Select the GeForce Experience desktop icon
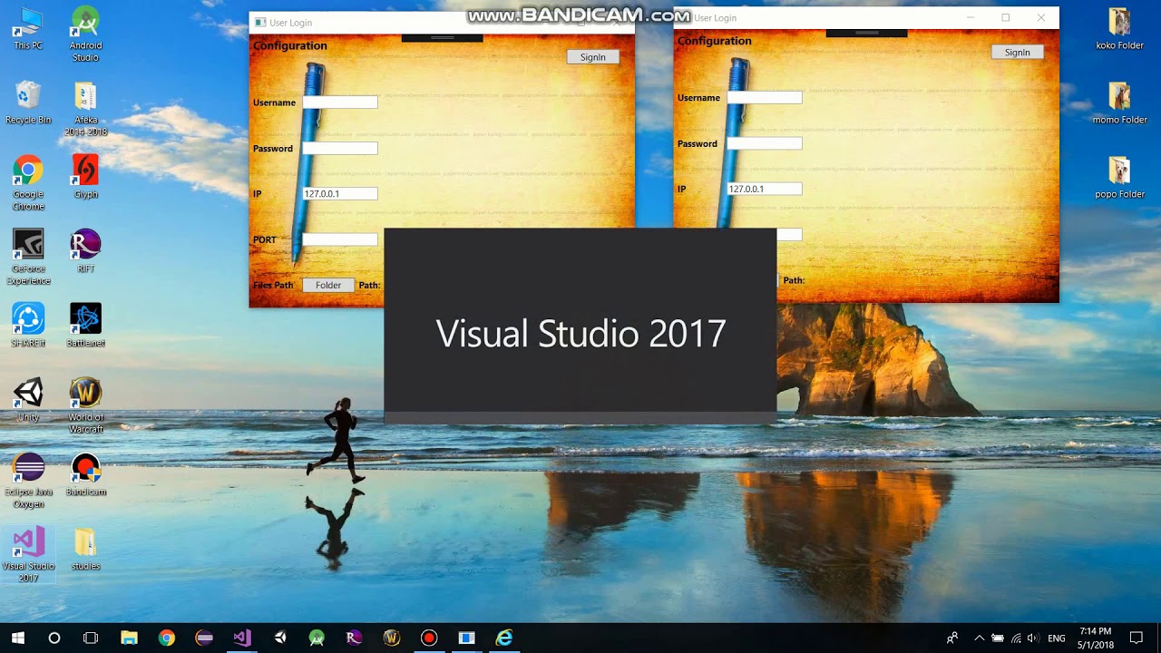Image resolution: width=1161 pixels, height=653 pixels. point(28,257)
